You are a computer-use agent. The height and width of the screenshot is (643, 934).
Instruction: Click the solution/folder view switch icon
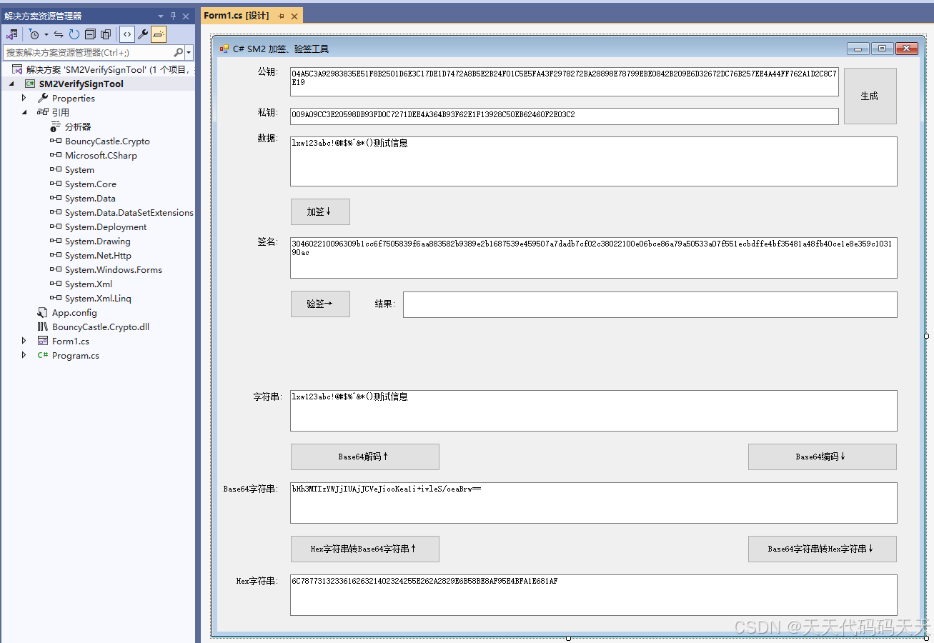pyautogui.click(x=11, y=34)
